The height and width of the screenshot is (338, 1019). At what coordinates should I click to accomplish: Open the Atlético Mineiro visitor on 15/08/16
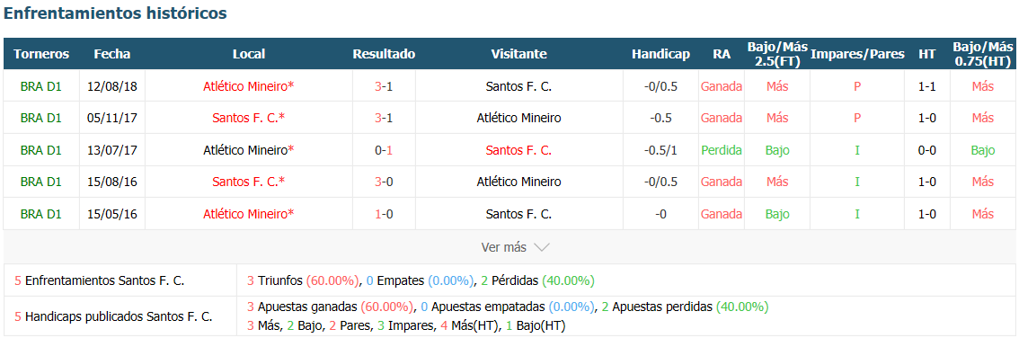pyautogui.click(x=518, y=182)
